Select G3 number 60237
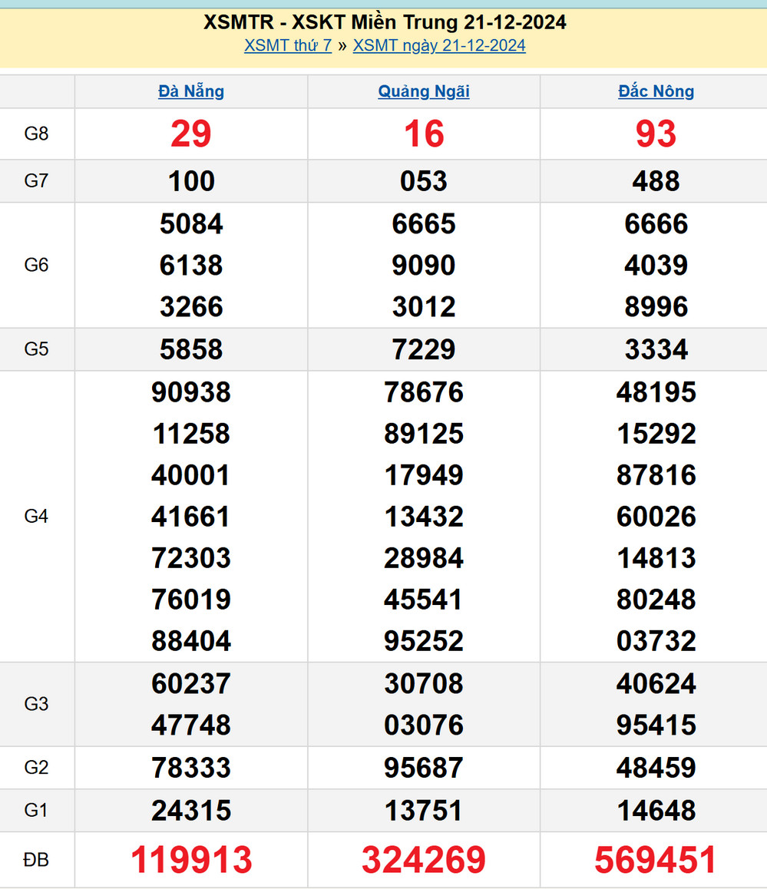Image resolution: width=767 pixels, height=889 pixels. point(191,683)
